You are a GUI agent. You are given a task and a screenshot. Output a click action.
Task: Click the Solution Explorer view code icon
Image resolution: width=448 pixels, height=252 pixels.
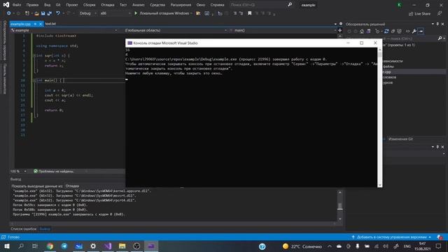[x=407, y=31]
